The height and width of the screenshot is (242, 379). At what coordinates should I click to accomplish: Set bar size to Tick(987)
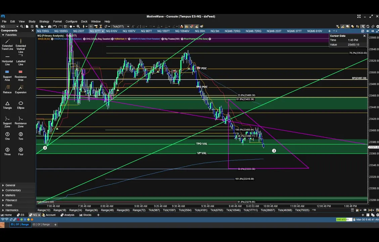[154, 210]
